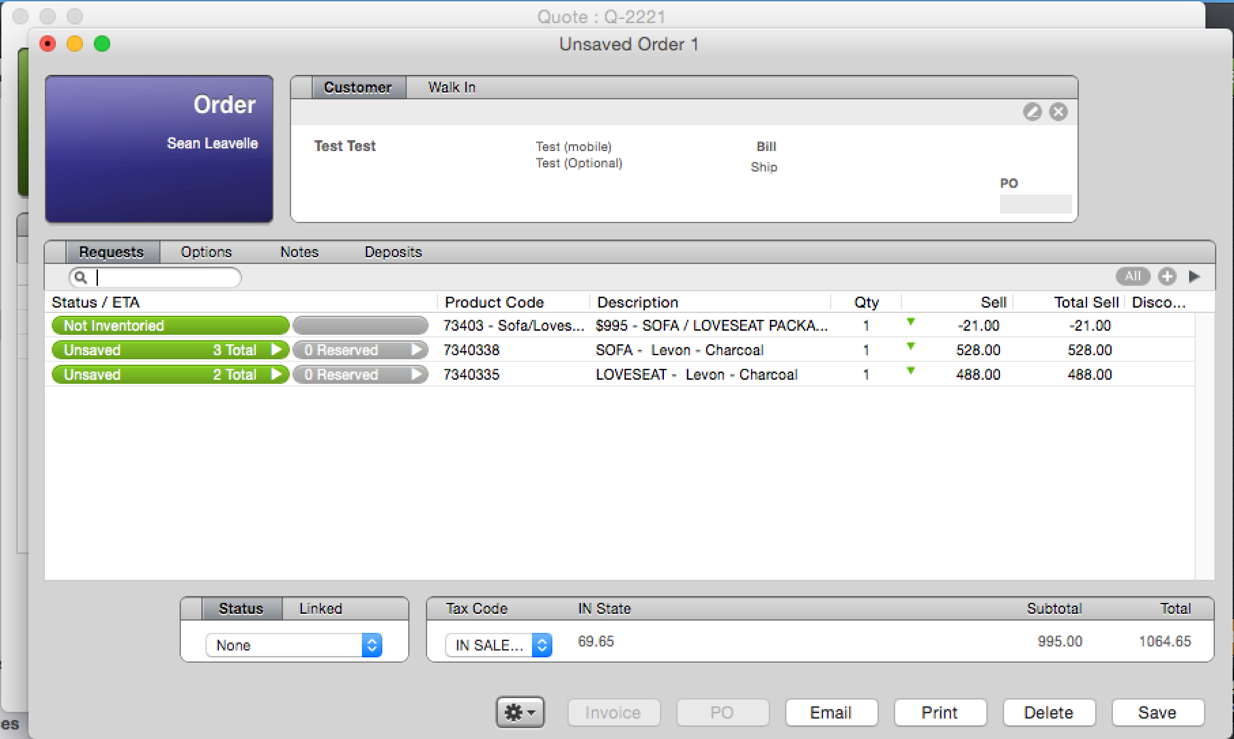This screenshot has height=739, width=1234.
Task: Click the add request plus icon
Action: coord(1167,276)
